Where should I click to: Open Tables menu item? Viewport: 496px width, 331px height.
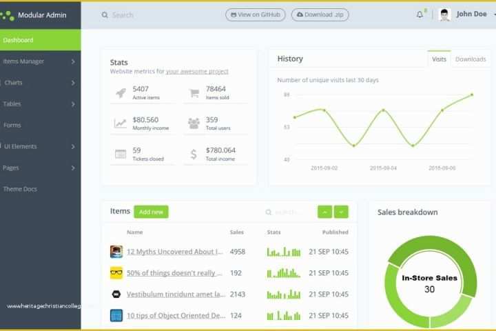click(40, 104)
